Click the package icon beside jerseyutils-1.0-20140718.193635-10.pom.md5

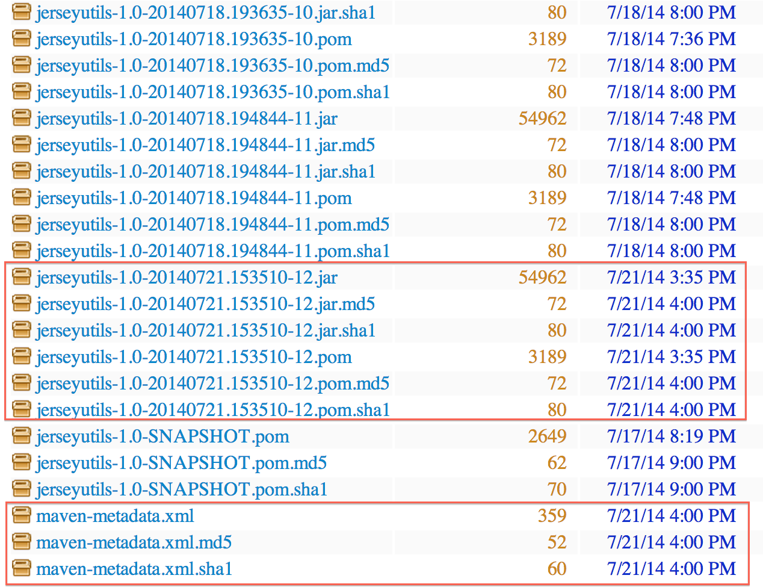[x=22, y=66]
